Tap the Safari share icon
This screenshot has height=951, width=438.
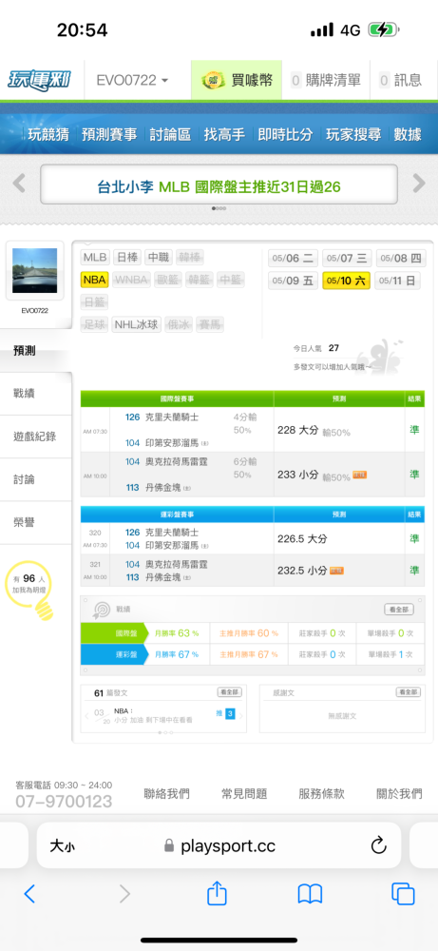(217, 892)
